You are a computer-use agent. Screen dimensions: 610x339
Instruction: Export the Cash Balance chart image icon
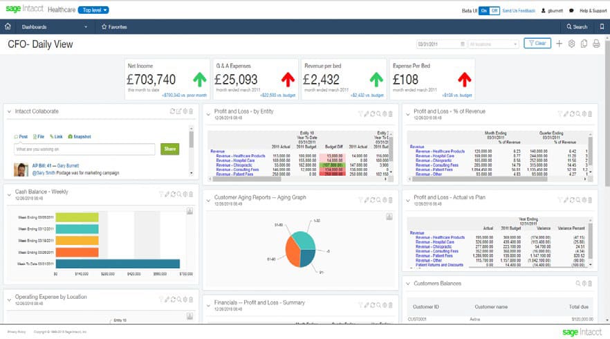point(190,211)
